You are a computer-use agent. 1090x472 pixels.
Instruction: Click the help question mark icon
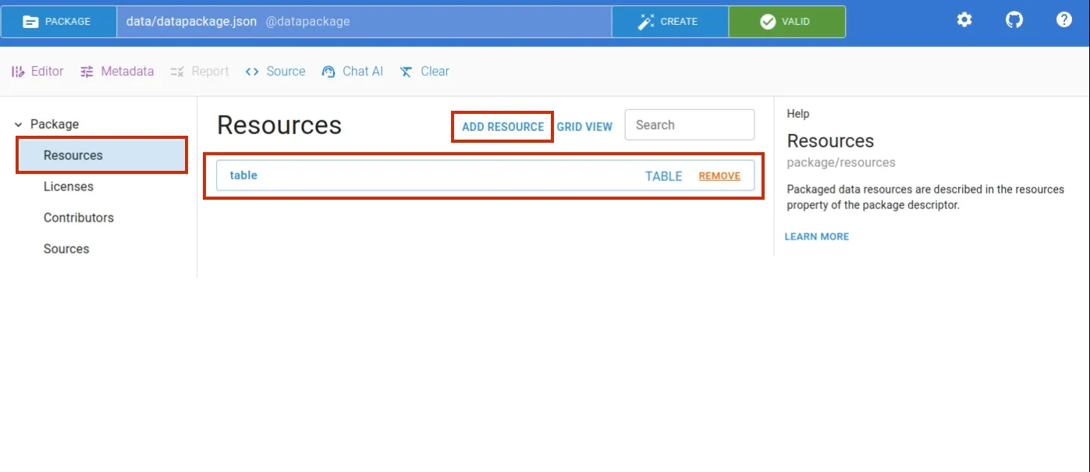(1063, 20)
